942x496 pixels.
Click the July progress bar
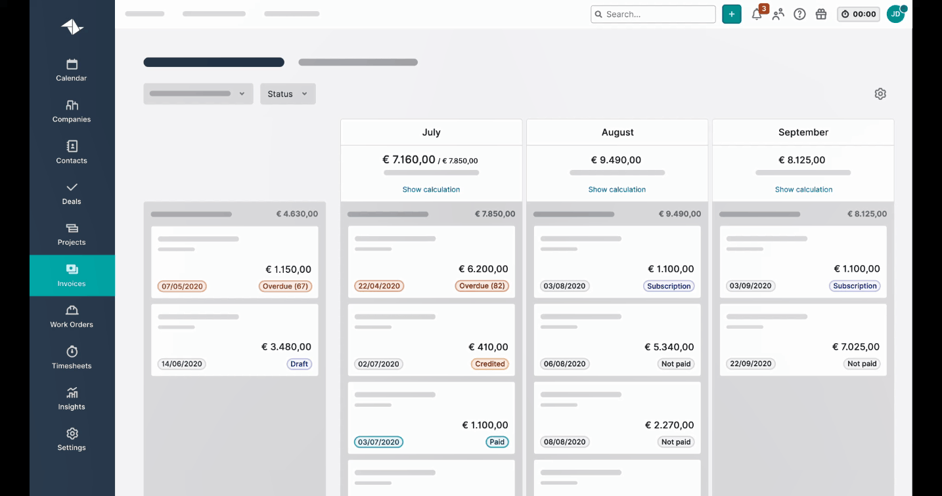tap(431, 173)
